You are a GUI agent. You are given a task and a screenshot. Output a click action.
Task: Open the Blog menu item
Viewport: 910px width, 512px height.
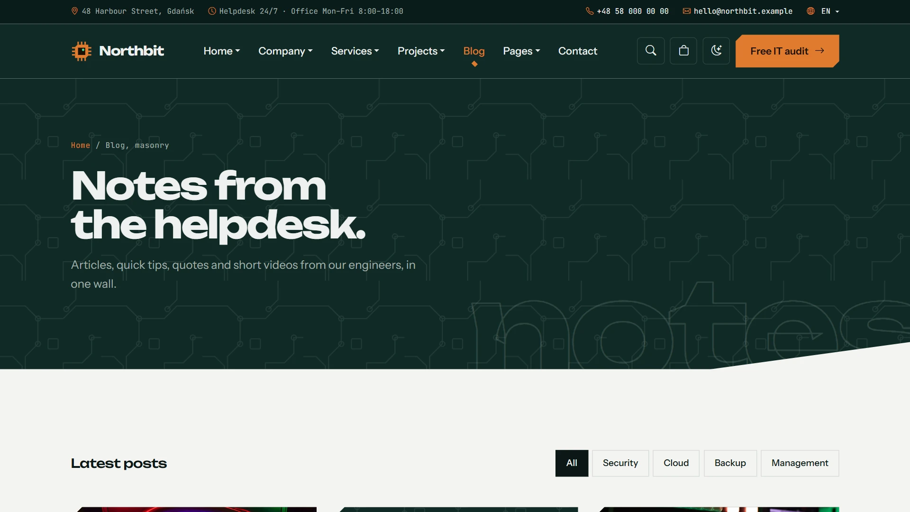point(474,51)
